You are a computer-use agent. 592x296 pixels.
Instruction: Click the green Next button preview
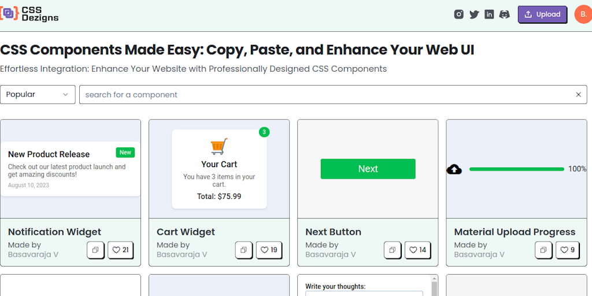click(368, 169)
